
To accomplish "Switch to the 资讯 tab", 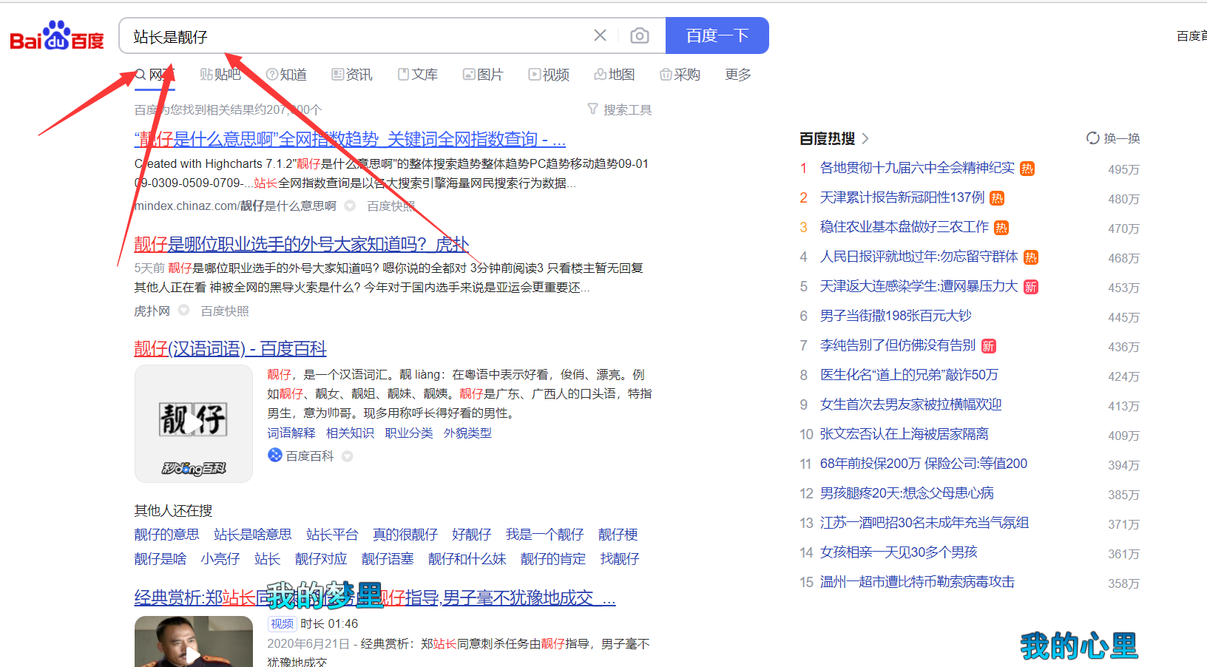I will click(352, 75).
